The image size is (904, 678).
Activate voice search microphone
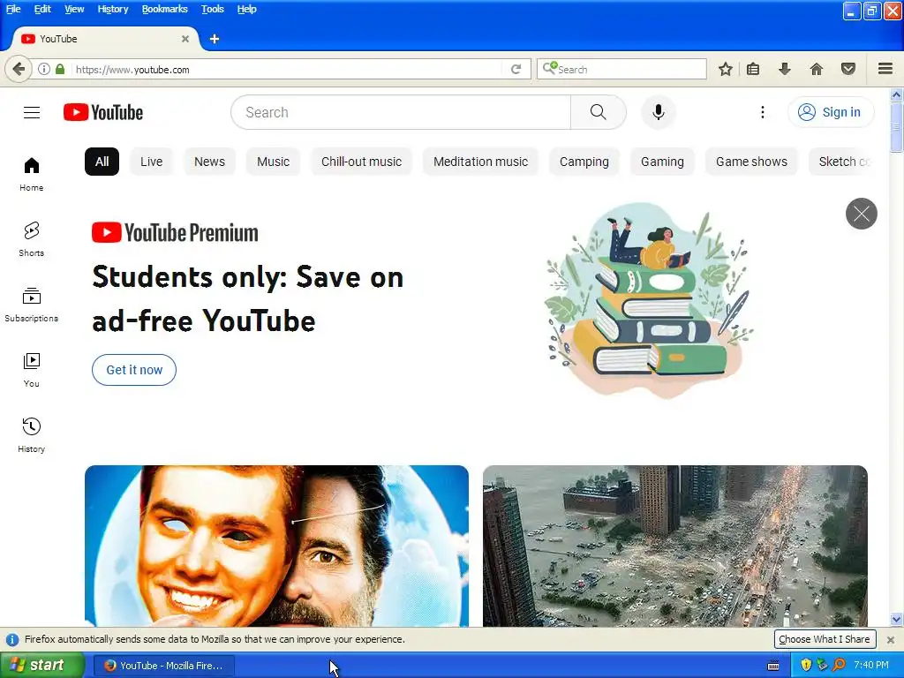(x=659, y=112)
